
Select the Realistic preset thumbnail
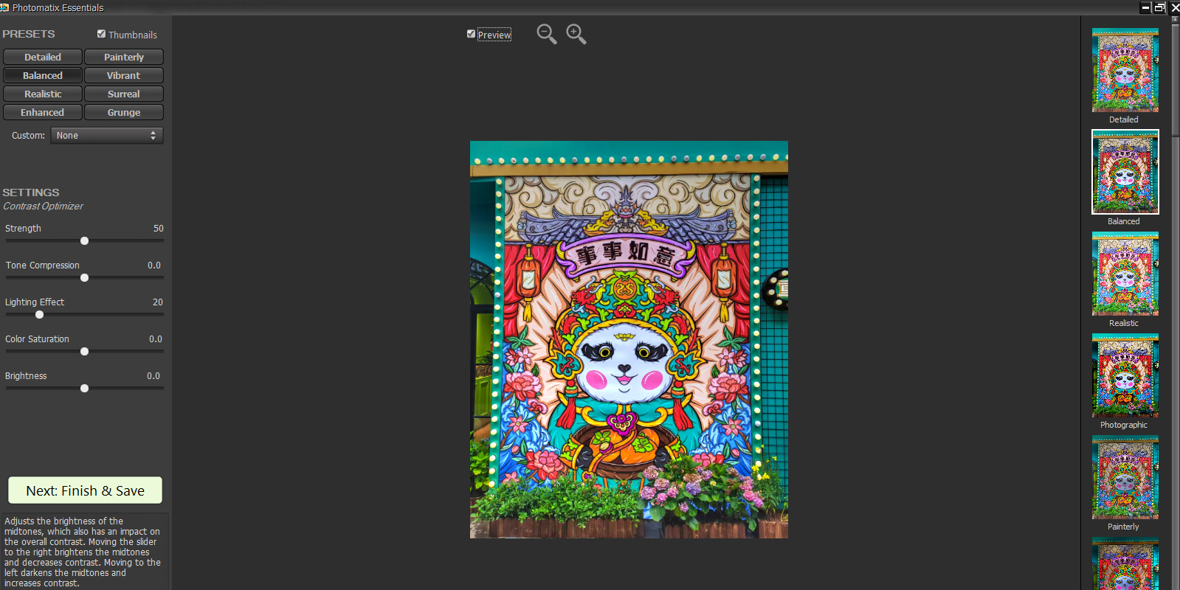[1125, 274]
